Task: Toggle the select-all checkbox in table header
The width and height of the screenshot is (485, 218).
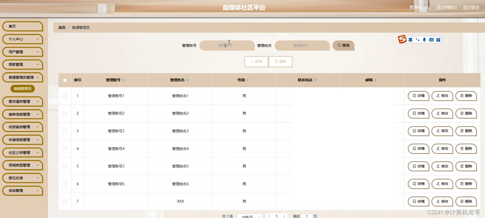Action: click(65, 80)
